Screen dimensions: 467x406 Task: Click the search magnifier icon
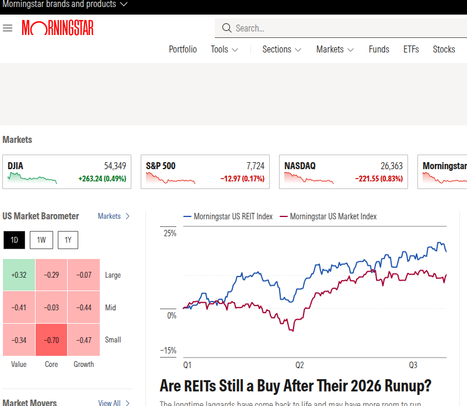(x=226, y=28)
